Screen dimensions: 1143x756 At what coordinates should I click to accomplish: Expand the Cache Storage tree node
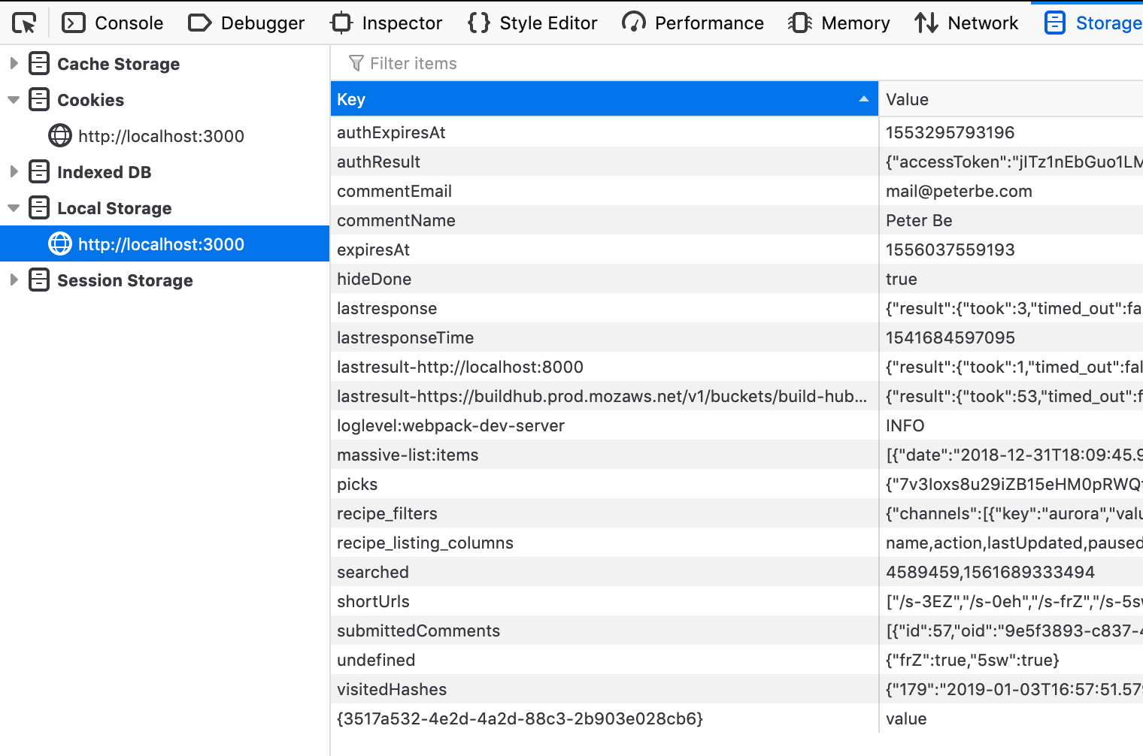pos(14,64)
